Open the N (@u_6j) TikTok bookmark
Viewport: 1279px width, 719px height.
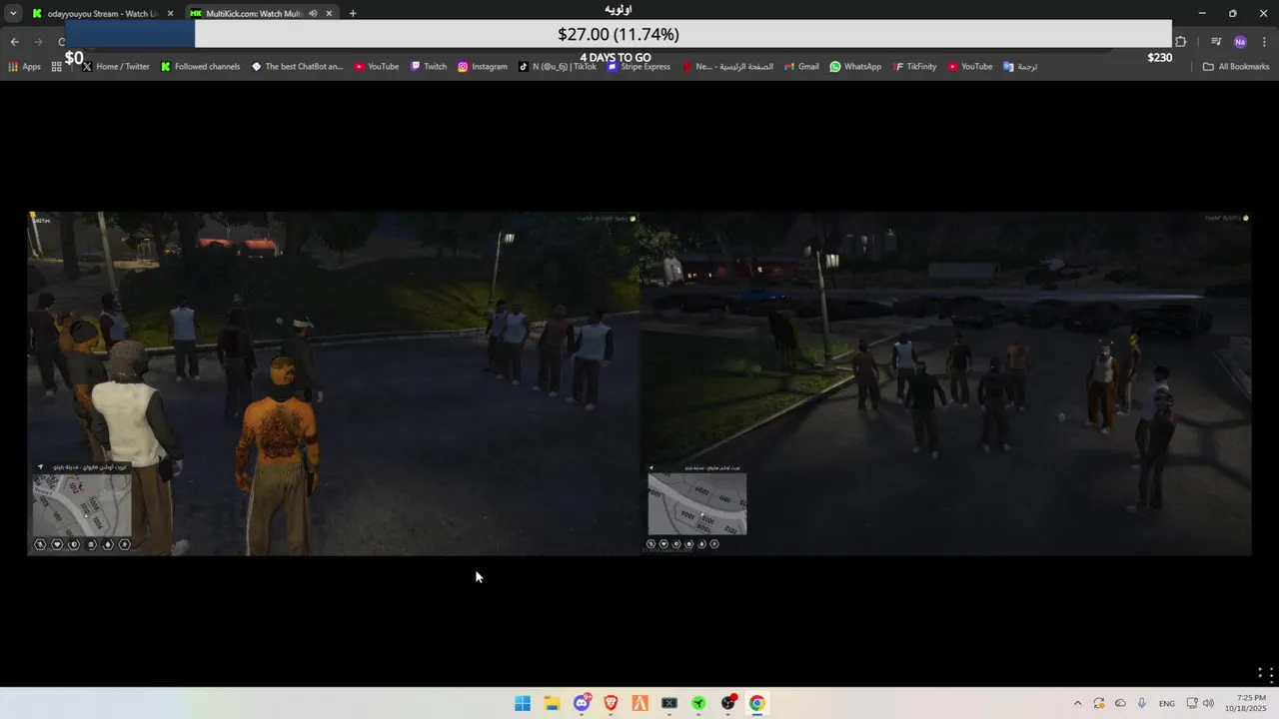pyautogui.click(x=558, y=67)
